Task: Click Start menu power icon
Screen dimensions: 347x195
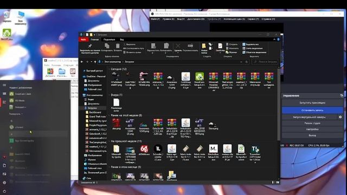Action: [x=4, y=191]
